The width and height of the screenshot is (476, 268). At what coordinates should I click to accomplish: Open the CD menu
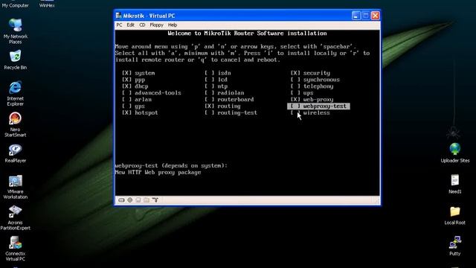142,25
